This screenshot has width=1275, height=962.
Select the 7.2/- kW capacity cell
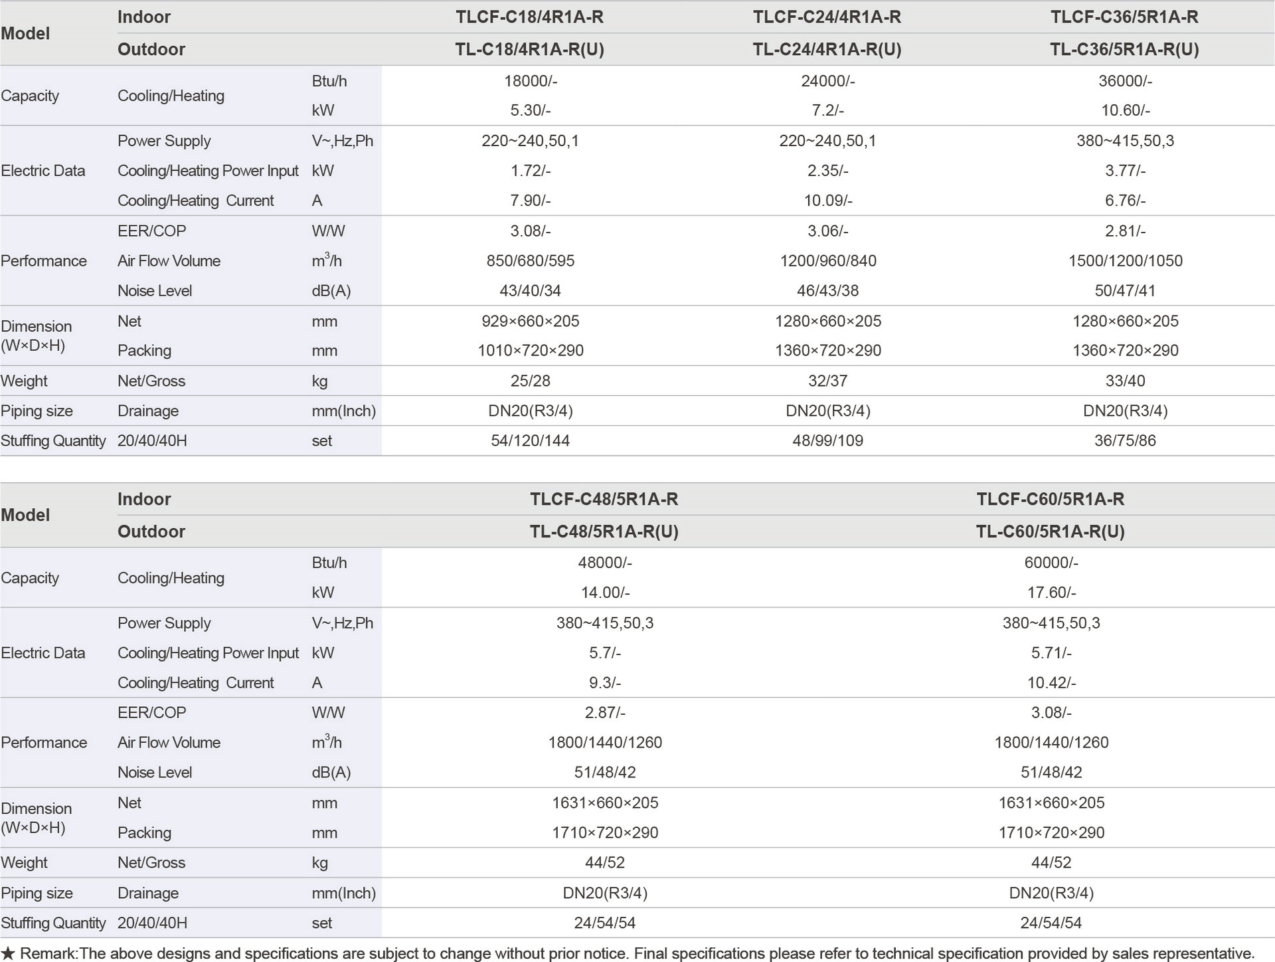pos(827,110)
